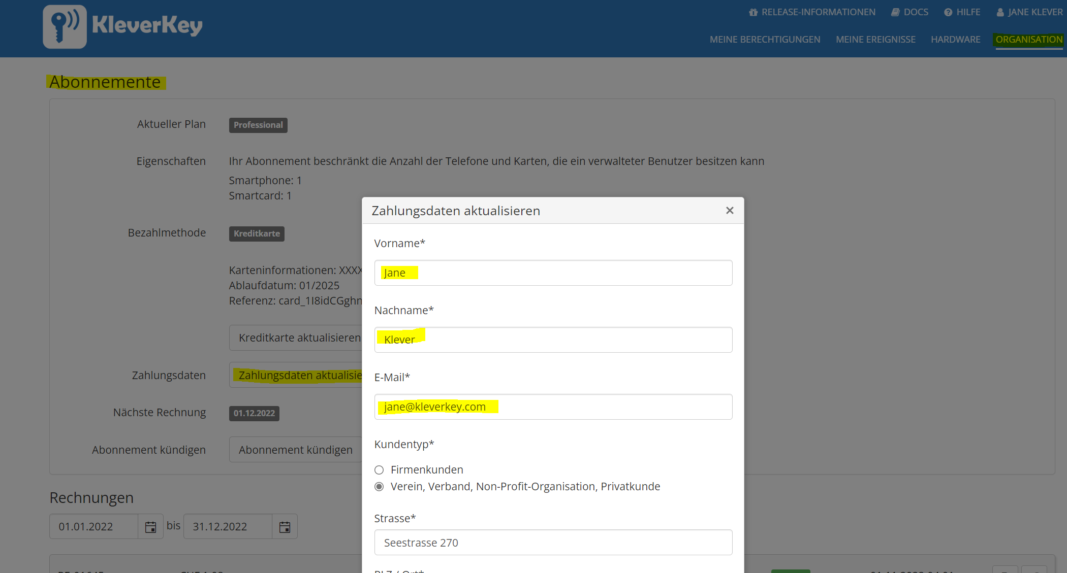Viewport: 1067px width, 573px height.
Task: Click the Hilfe question mark icon
Action: pos(948,12)
